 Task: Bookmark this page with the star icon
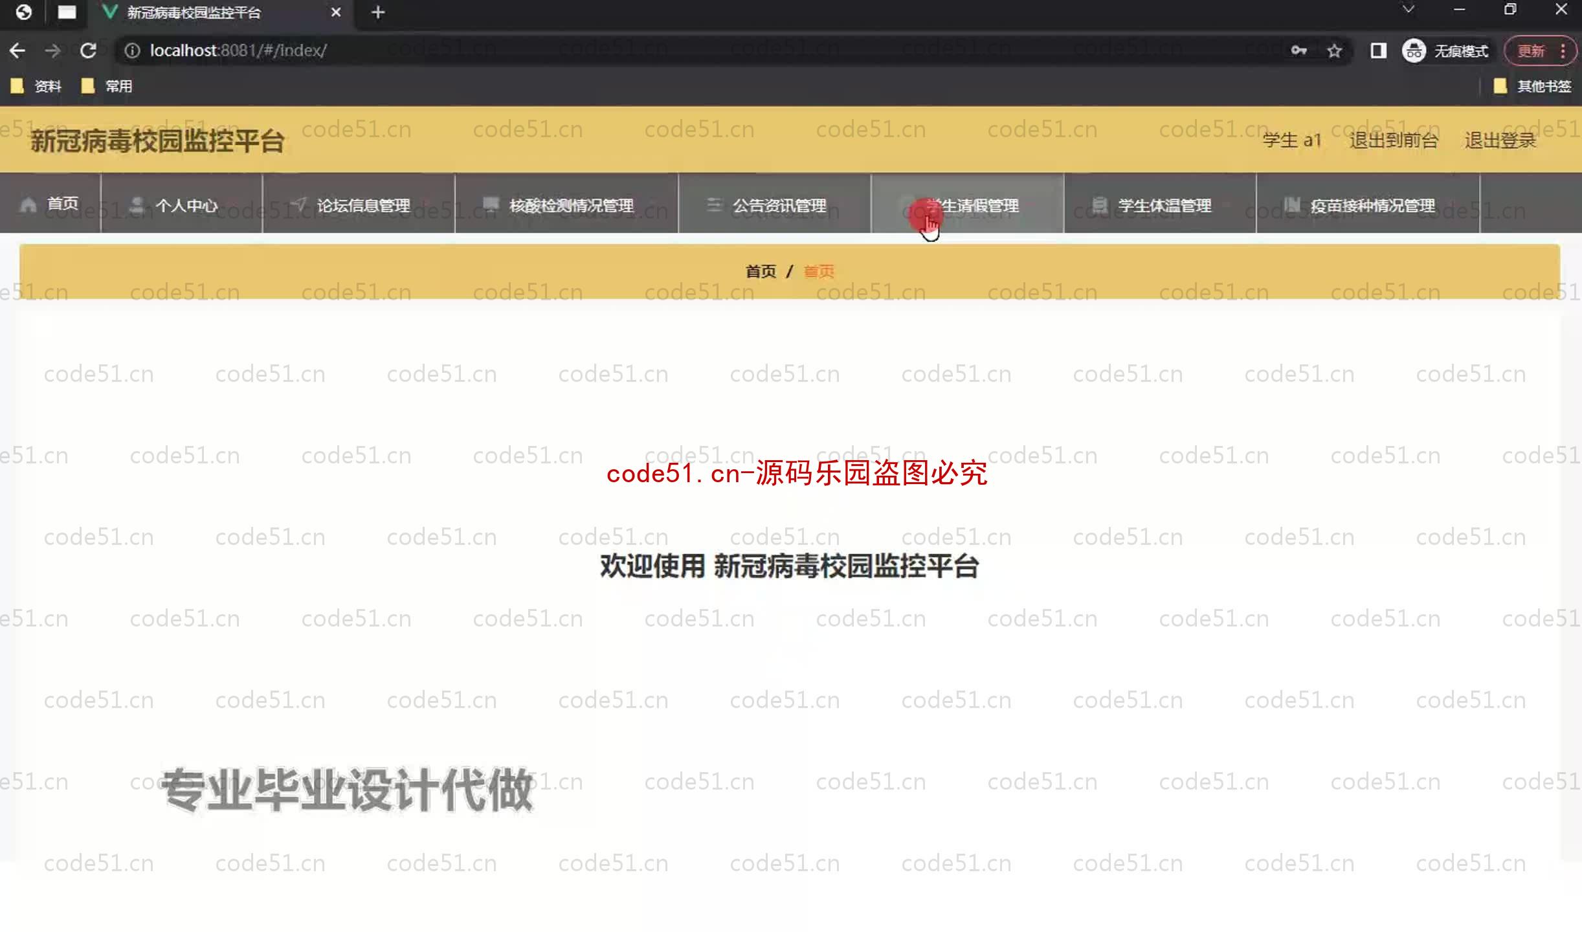pyautogui.click(x=1334, y=50)
